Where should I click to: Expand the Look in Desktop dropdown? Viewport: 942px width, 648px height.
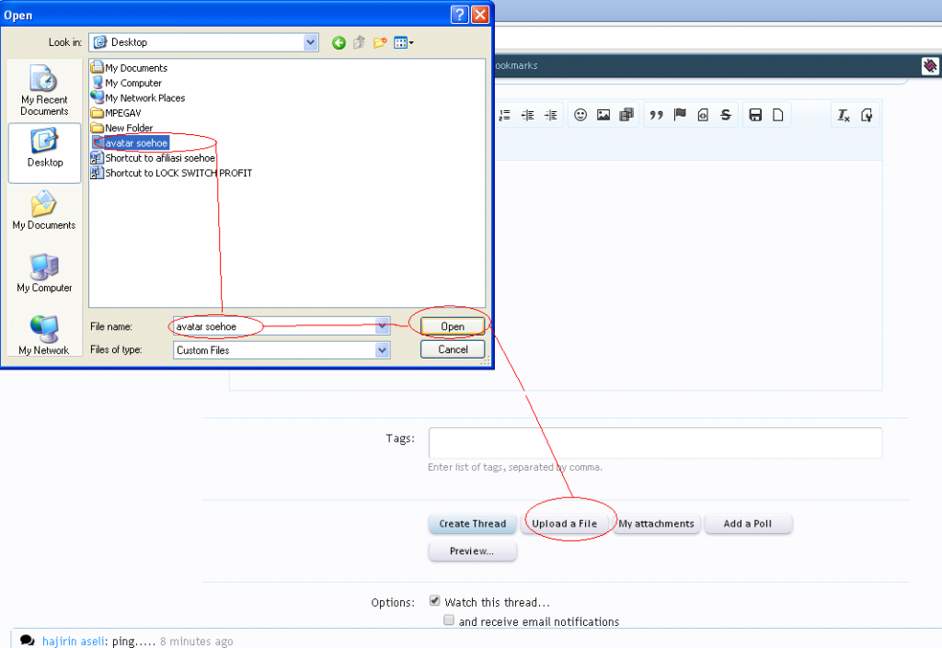310,42
